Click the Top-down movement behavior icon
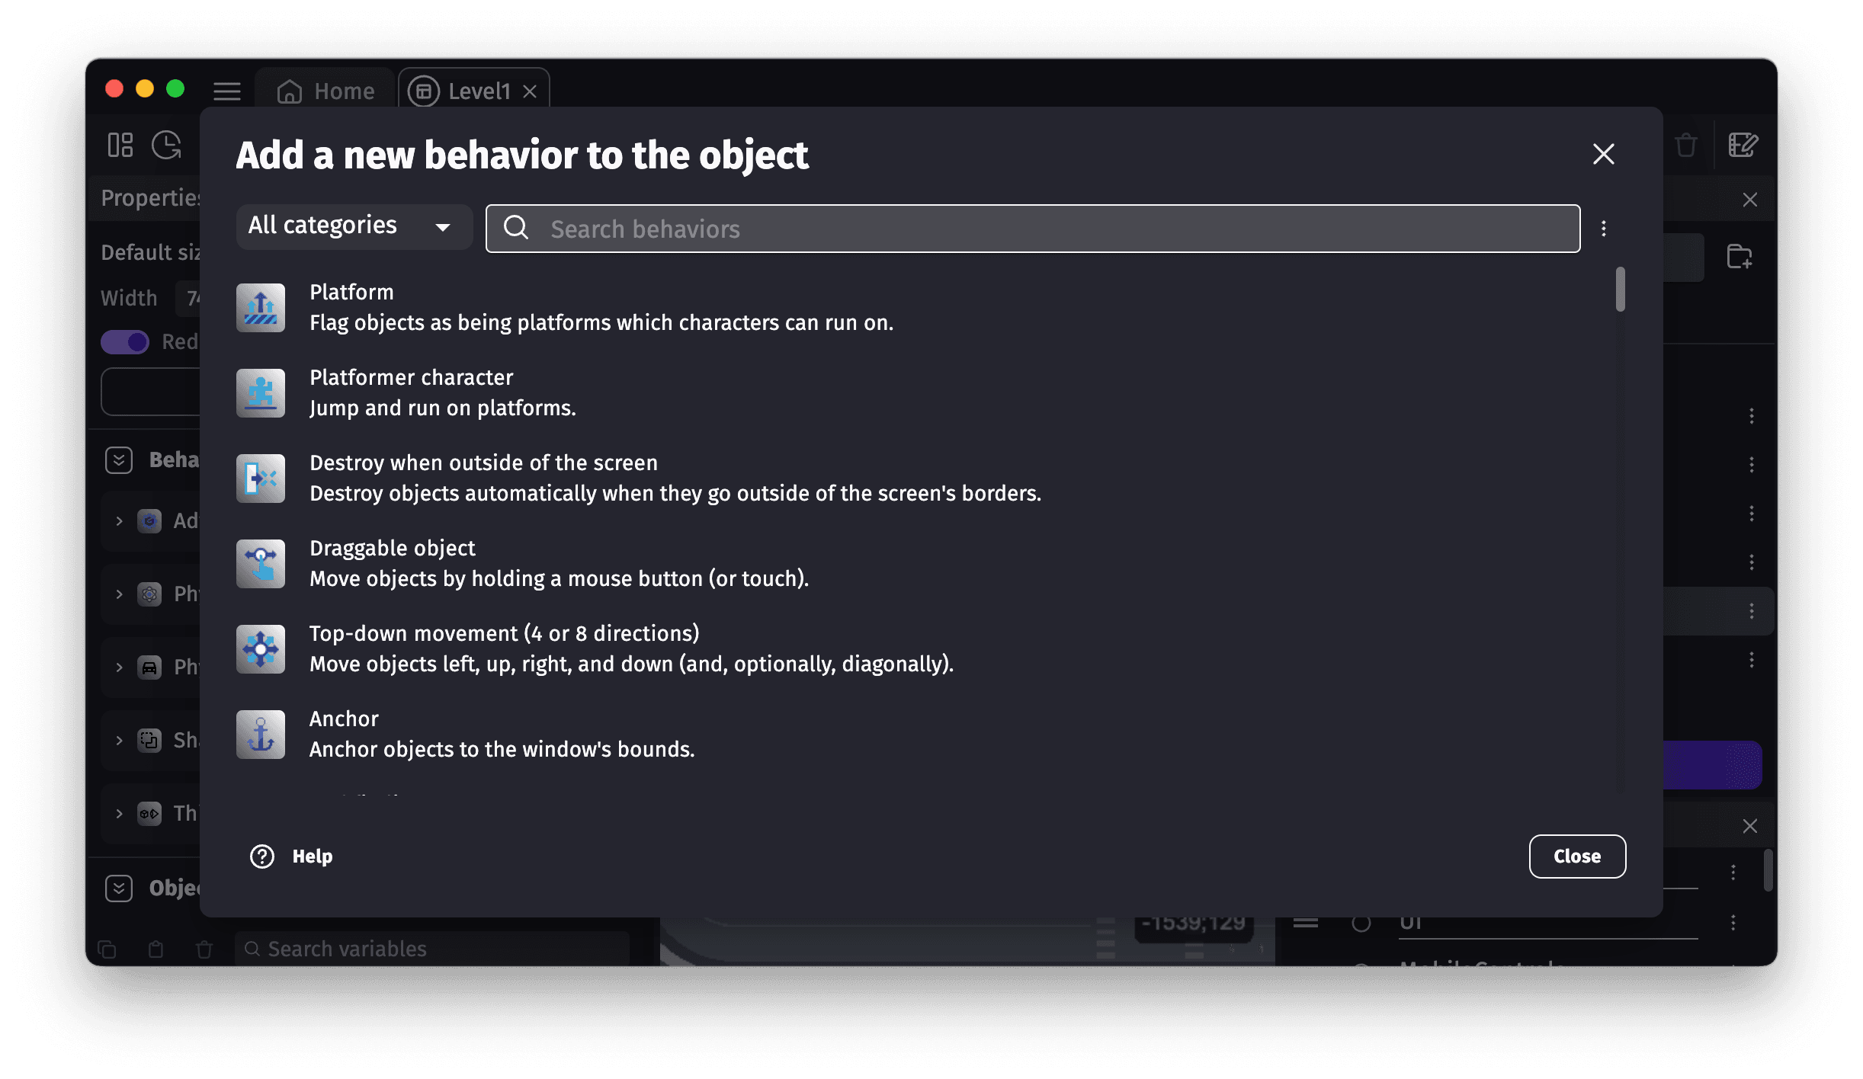Image resolution: width=1863 pixels, height=1079 pixels. click(261, 648)
